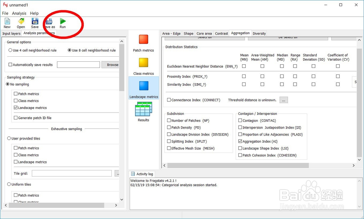The height and width of the screenshot is (219, 364).
Task: Click left panel scroll-down arrow
Action: click(x=122, y=199)
